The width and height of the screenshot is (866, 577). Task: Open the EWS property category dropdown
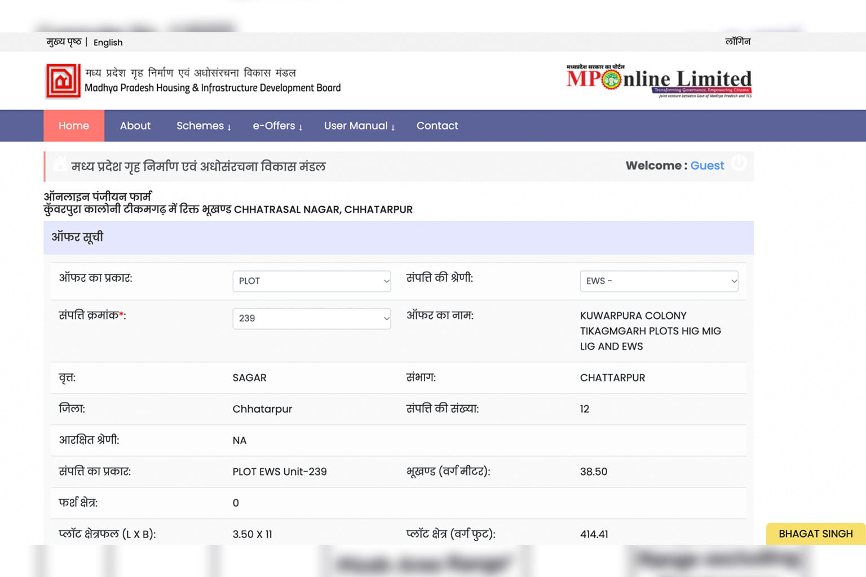[x=659, y=281]
